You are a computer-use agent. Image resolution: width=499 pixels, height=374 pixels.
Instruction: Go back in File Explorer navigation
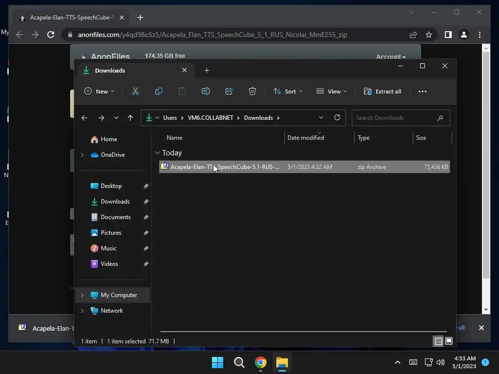coord(84,118)
